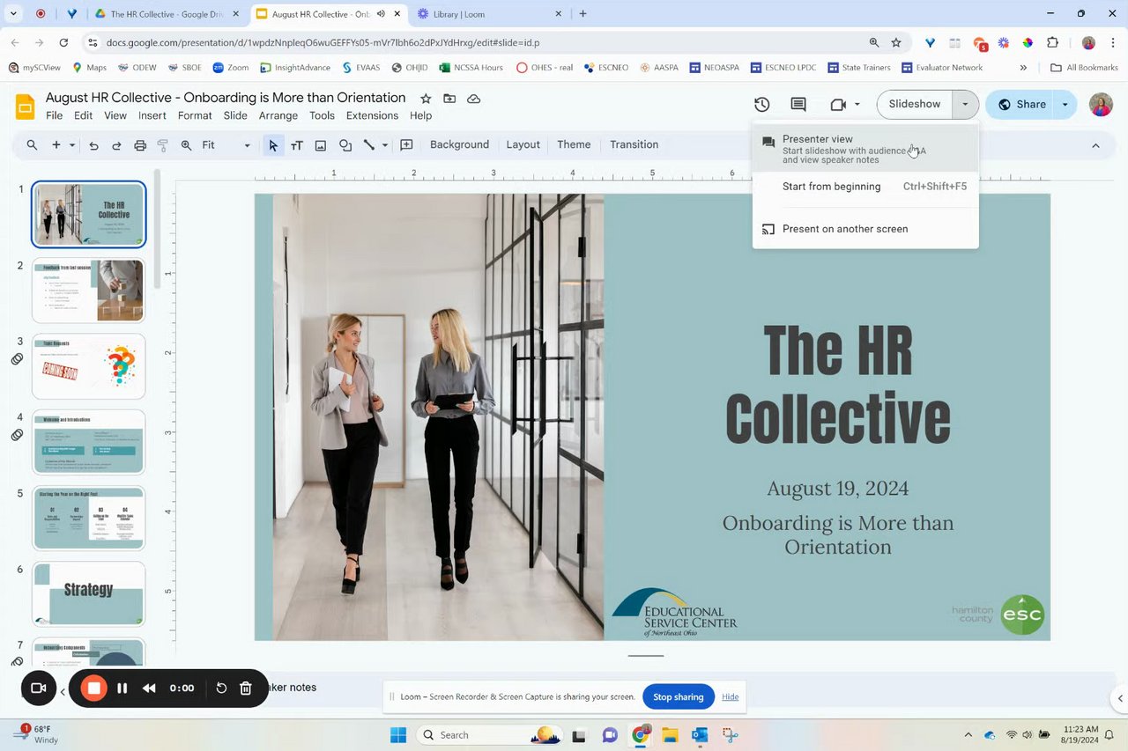Select slide 2 Feedback thumbnail
This screenshot has height=751, width=1128.
[x=89, y=291]
